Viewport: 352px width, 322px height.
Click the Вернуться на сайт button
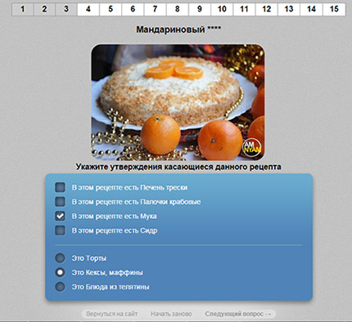click(112, 314)
